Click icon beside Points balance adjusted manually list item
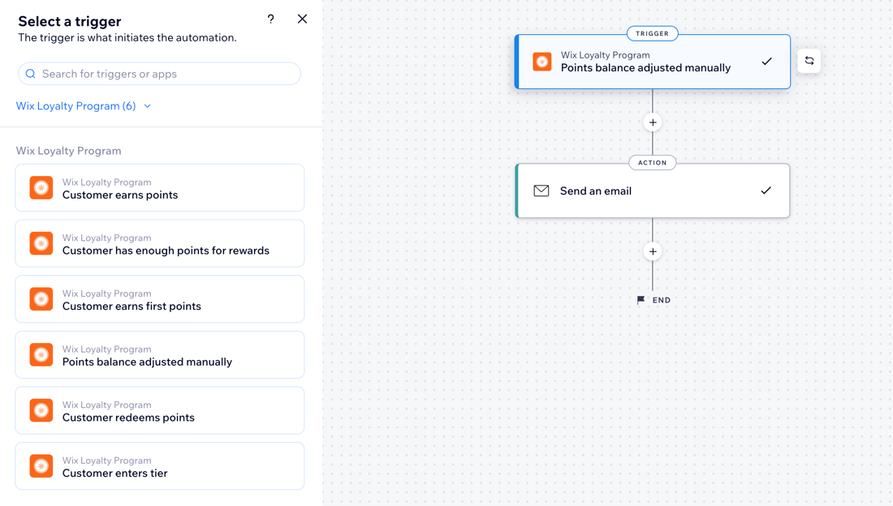This screenshot has height=506, width=893. pyautogui.click(x=41, y=355)
